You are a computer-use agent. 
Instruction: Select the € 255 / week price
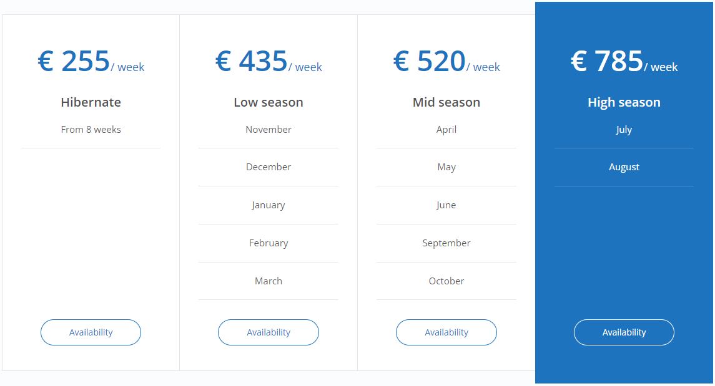(x=91, y=62)
